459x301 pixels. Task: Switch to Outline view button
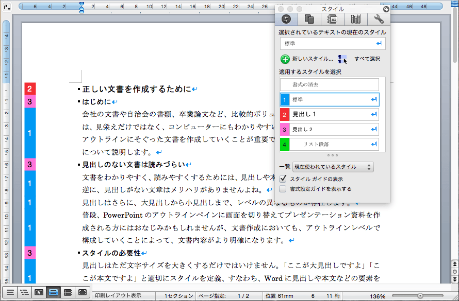point(25,292)
